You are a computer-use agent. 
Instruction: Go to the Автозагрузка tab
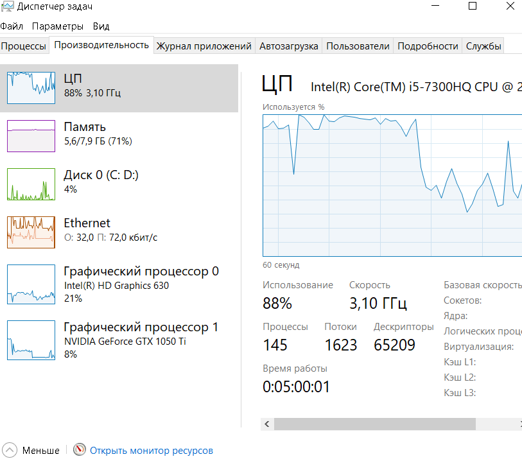click(x=288, y=46)
